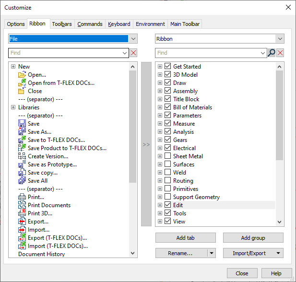Select Bill of Materials in ribbon list
The width and height of the screenshot is (296, 282).
192,107
